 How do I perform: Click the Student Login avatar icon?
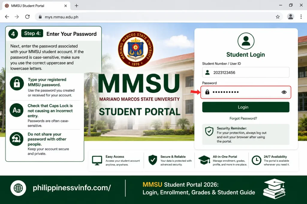pos(246,41)
